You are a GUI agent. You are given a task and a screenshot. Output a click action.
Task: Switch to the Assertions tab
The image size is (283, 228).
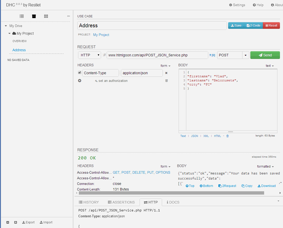point(121,202)
